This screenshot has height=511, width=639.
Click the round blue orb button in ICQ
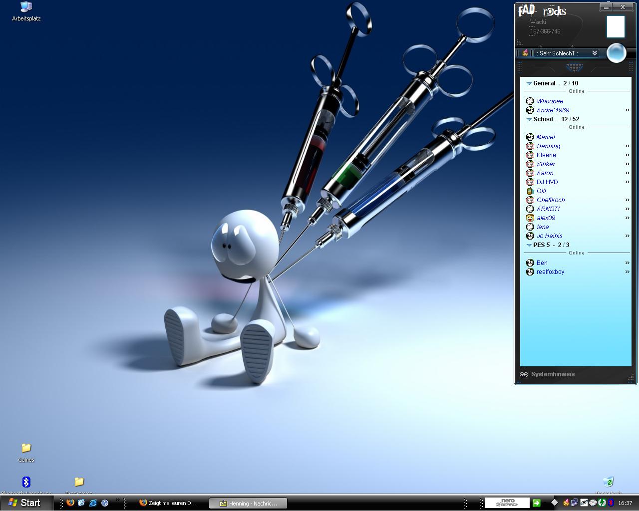(617, 52)
